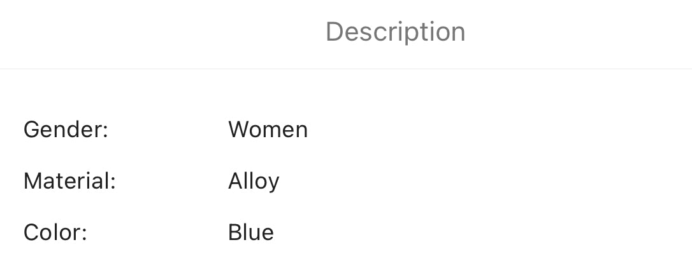Select the Blue color value
The height and width of the screenshot is (261, 692).
point(250,232)
